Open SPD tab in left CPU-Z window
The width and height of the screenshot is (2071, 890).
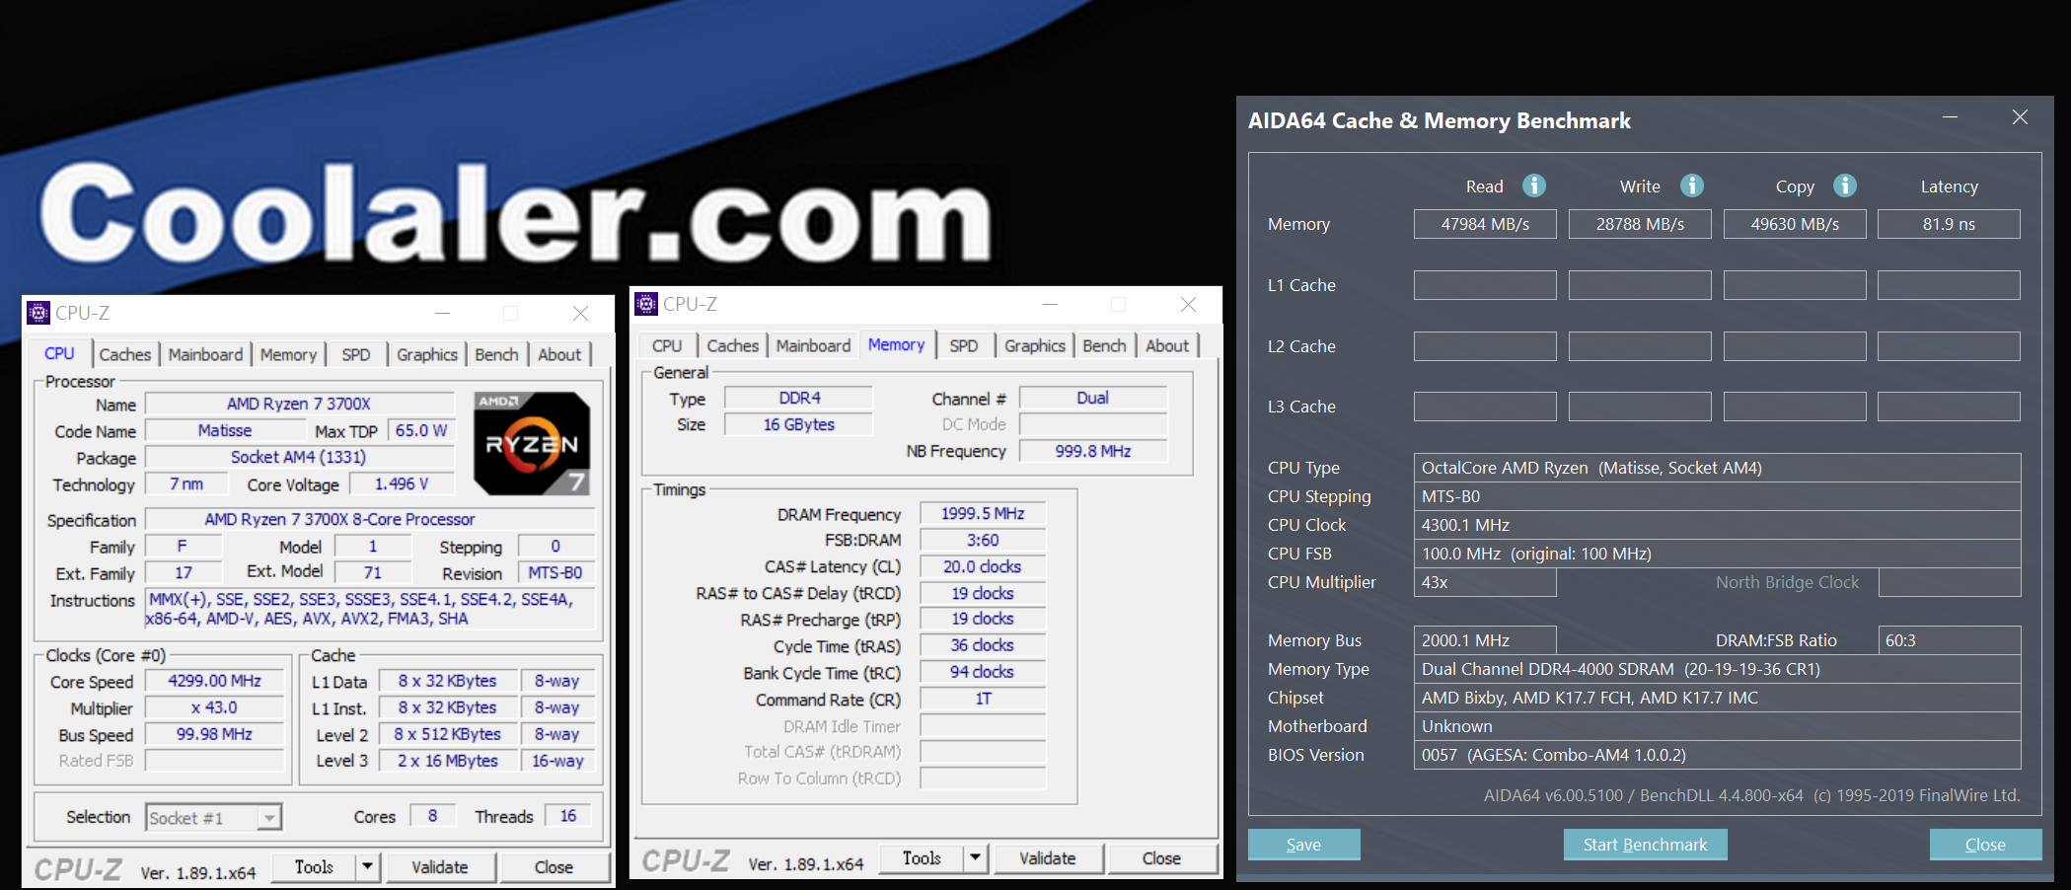pyautogui.click(x=356, y=354)
